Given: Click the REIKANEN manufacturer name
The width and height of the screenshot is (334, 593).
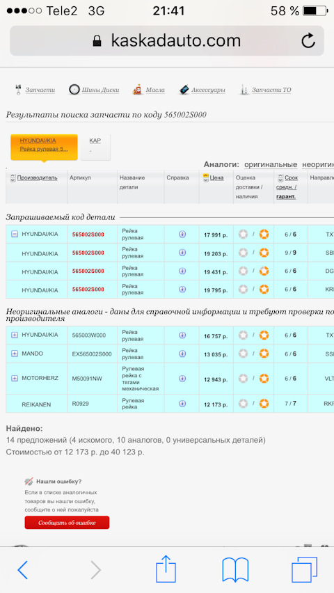Looking at the screenshot, I should point(36,404).
